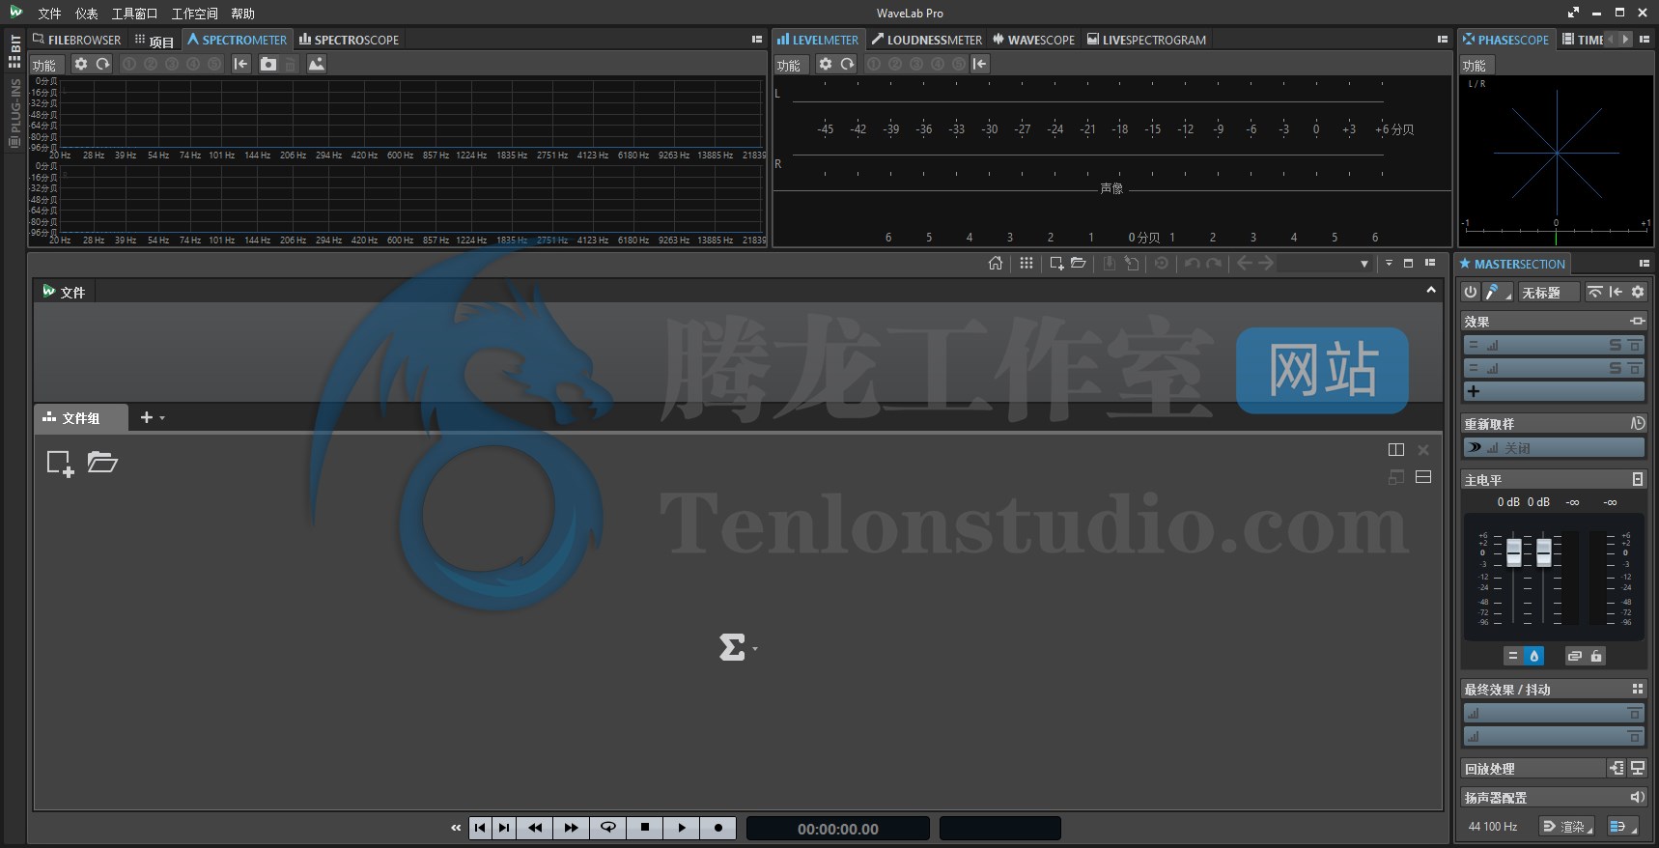Click the Spectrometer float-window arrow icon

241,64
